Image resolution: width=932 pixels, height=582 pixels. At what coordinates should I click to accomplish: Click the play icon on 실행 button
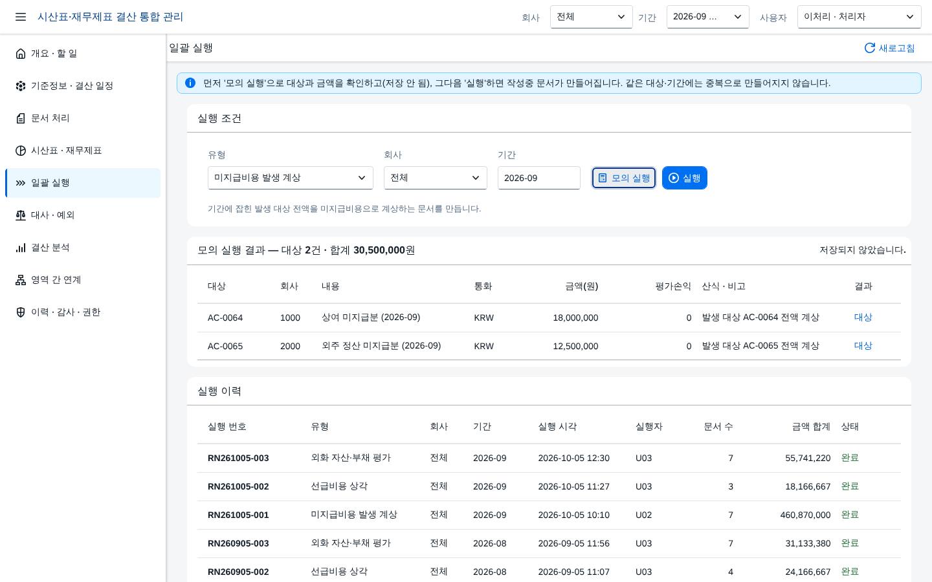pos(674,178)
